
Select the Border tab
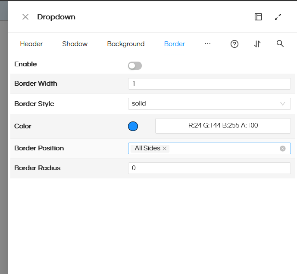pos(175,44)
